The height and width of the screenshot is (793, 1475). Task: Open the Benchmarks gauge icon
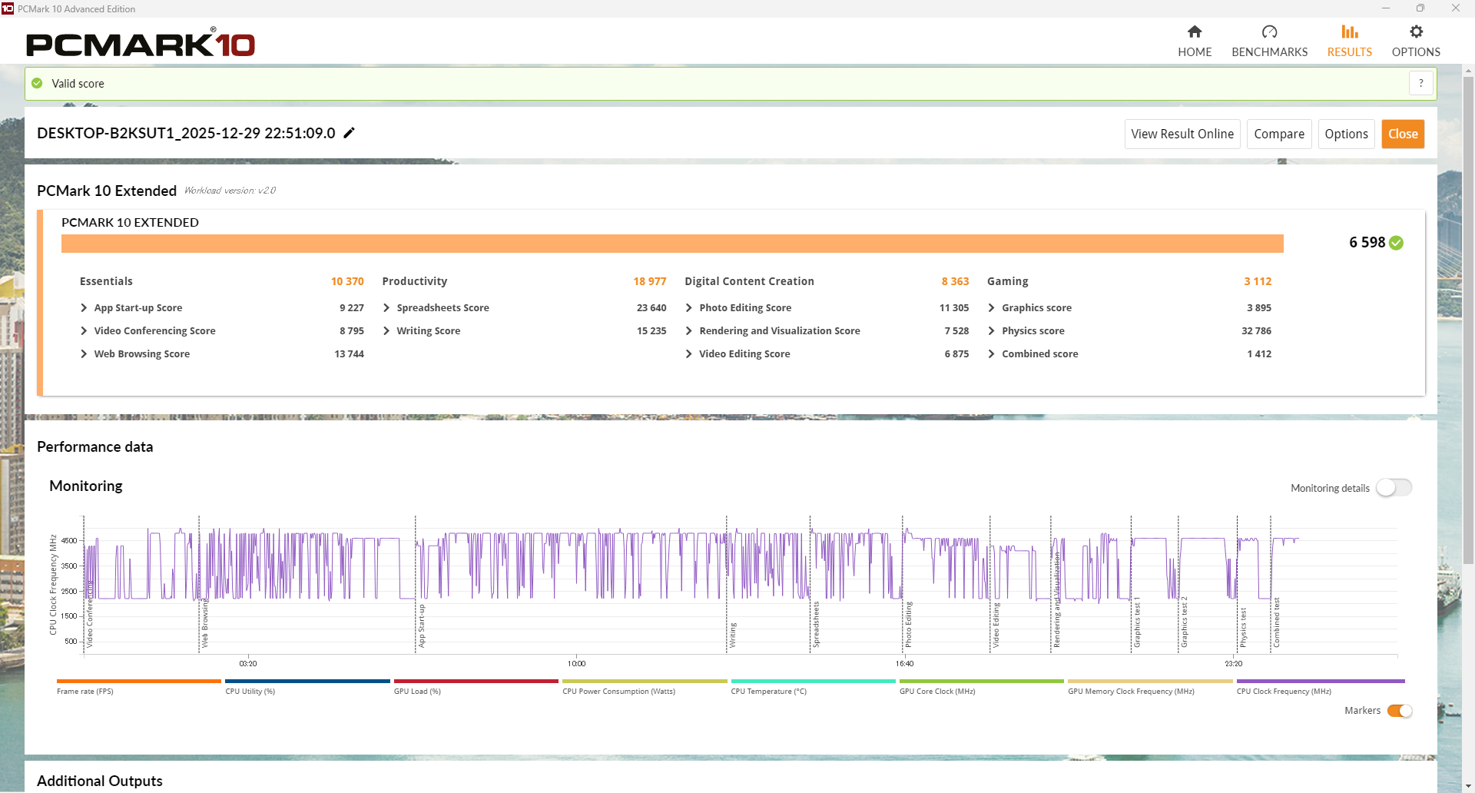(1269, 32)
